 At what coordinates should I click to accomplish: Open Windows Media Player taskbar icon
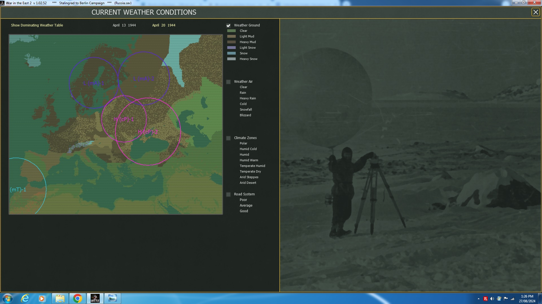42,298
